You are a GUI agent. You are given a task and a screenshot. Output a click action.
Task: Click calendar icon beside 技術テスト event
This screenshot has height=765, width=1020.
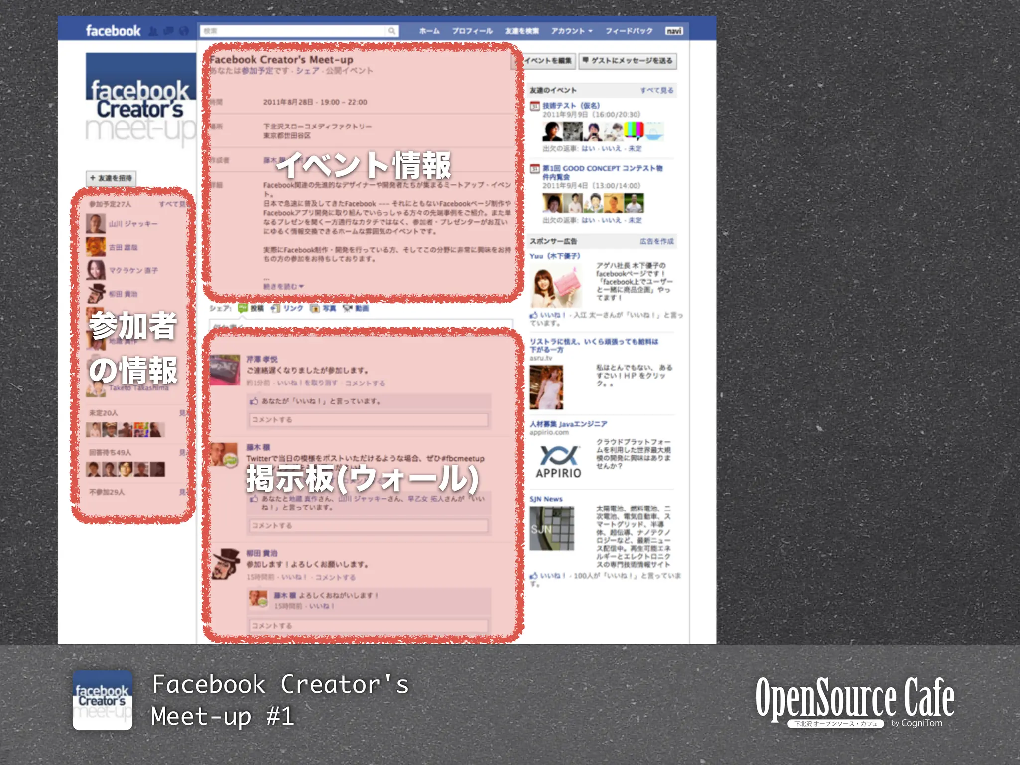point(534,106)
